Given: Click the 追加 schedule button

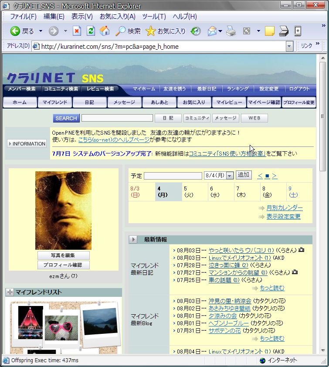Looking at the screenshot, I should (x=244, y=175).
